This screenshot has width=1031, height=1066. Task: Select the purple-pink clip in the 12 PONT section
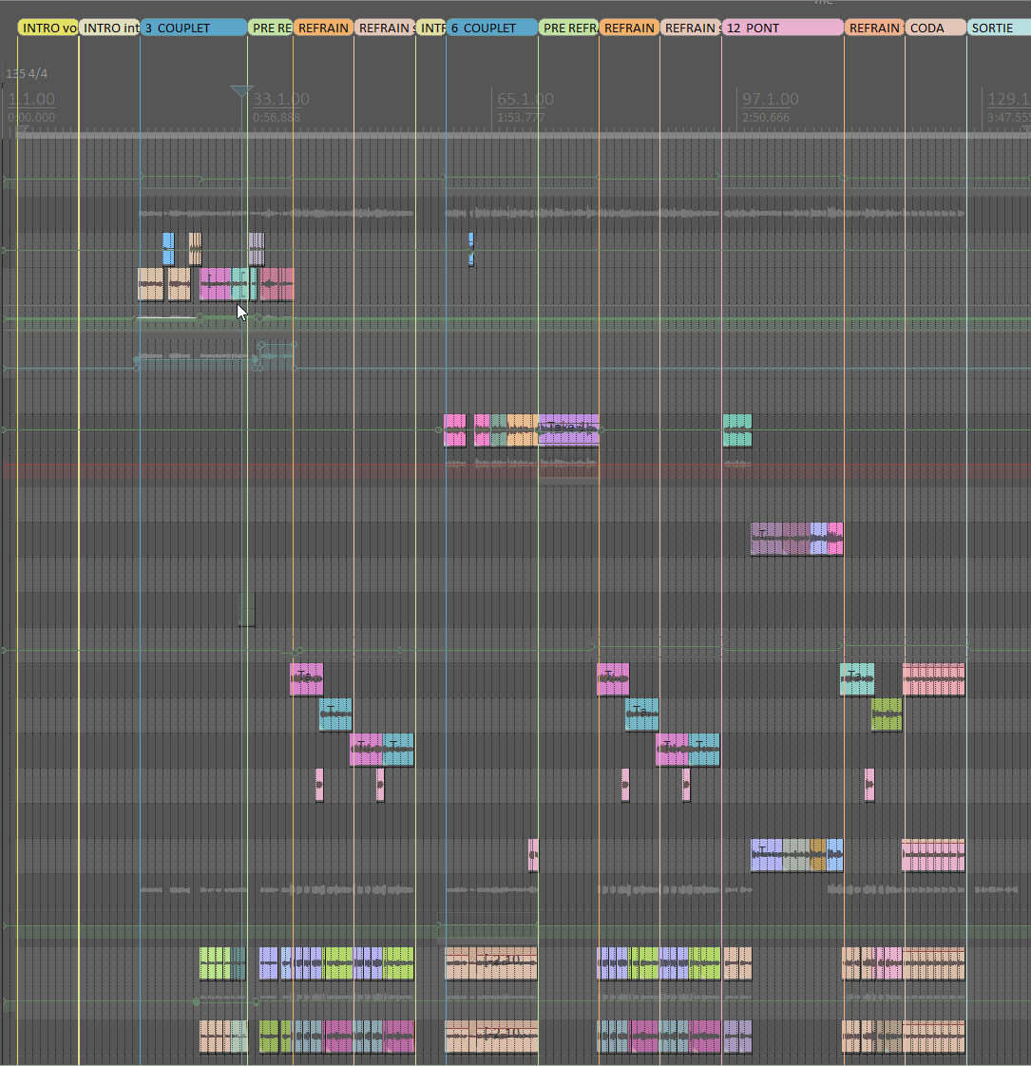(797, 539)
